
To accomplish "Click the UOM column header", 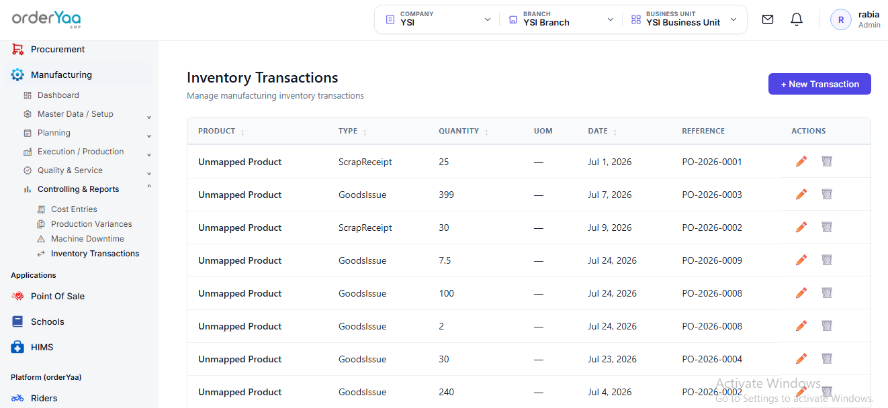I will pos(543,132).
